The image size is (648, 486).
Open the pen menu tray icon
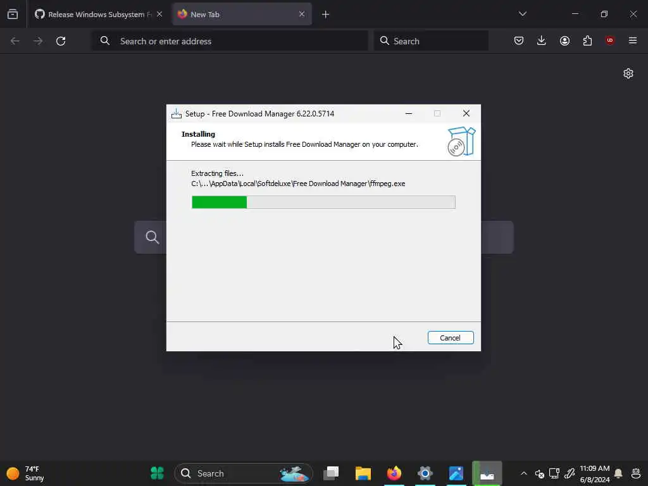pos(570,473)
